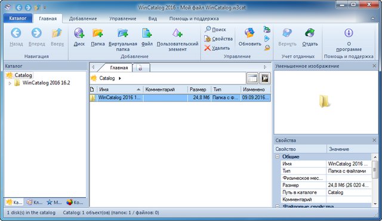Add a folder with the Папка icon
Image resolution: width=382 pixels, height=221 pixels.
point(98,33)
